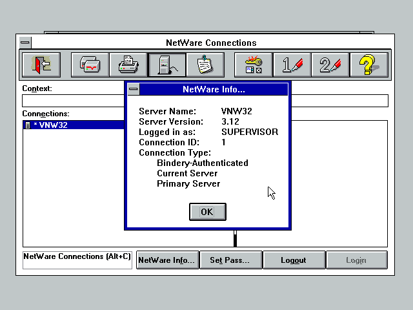Click the NetWare Info... button
Screen dimensions: 413x310
pyautogui.click(x=168, y=260)
